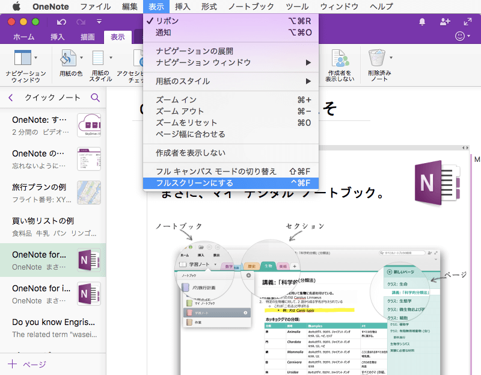
Task: Open the 形式 menu
Action: 209,7
